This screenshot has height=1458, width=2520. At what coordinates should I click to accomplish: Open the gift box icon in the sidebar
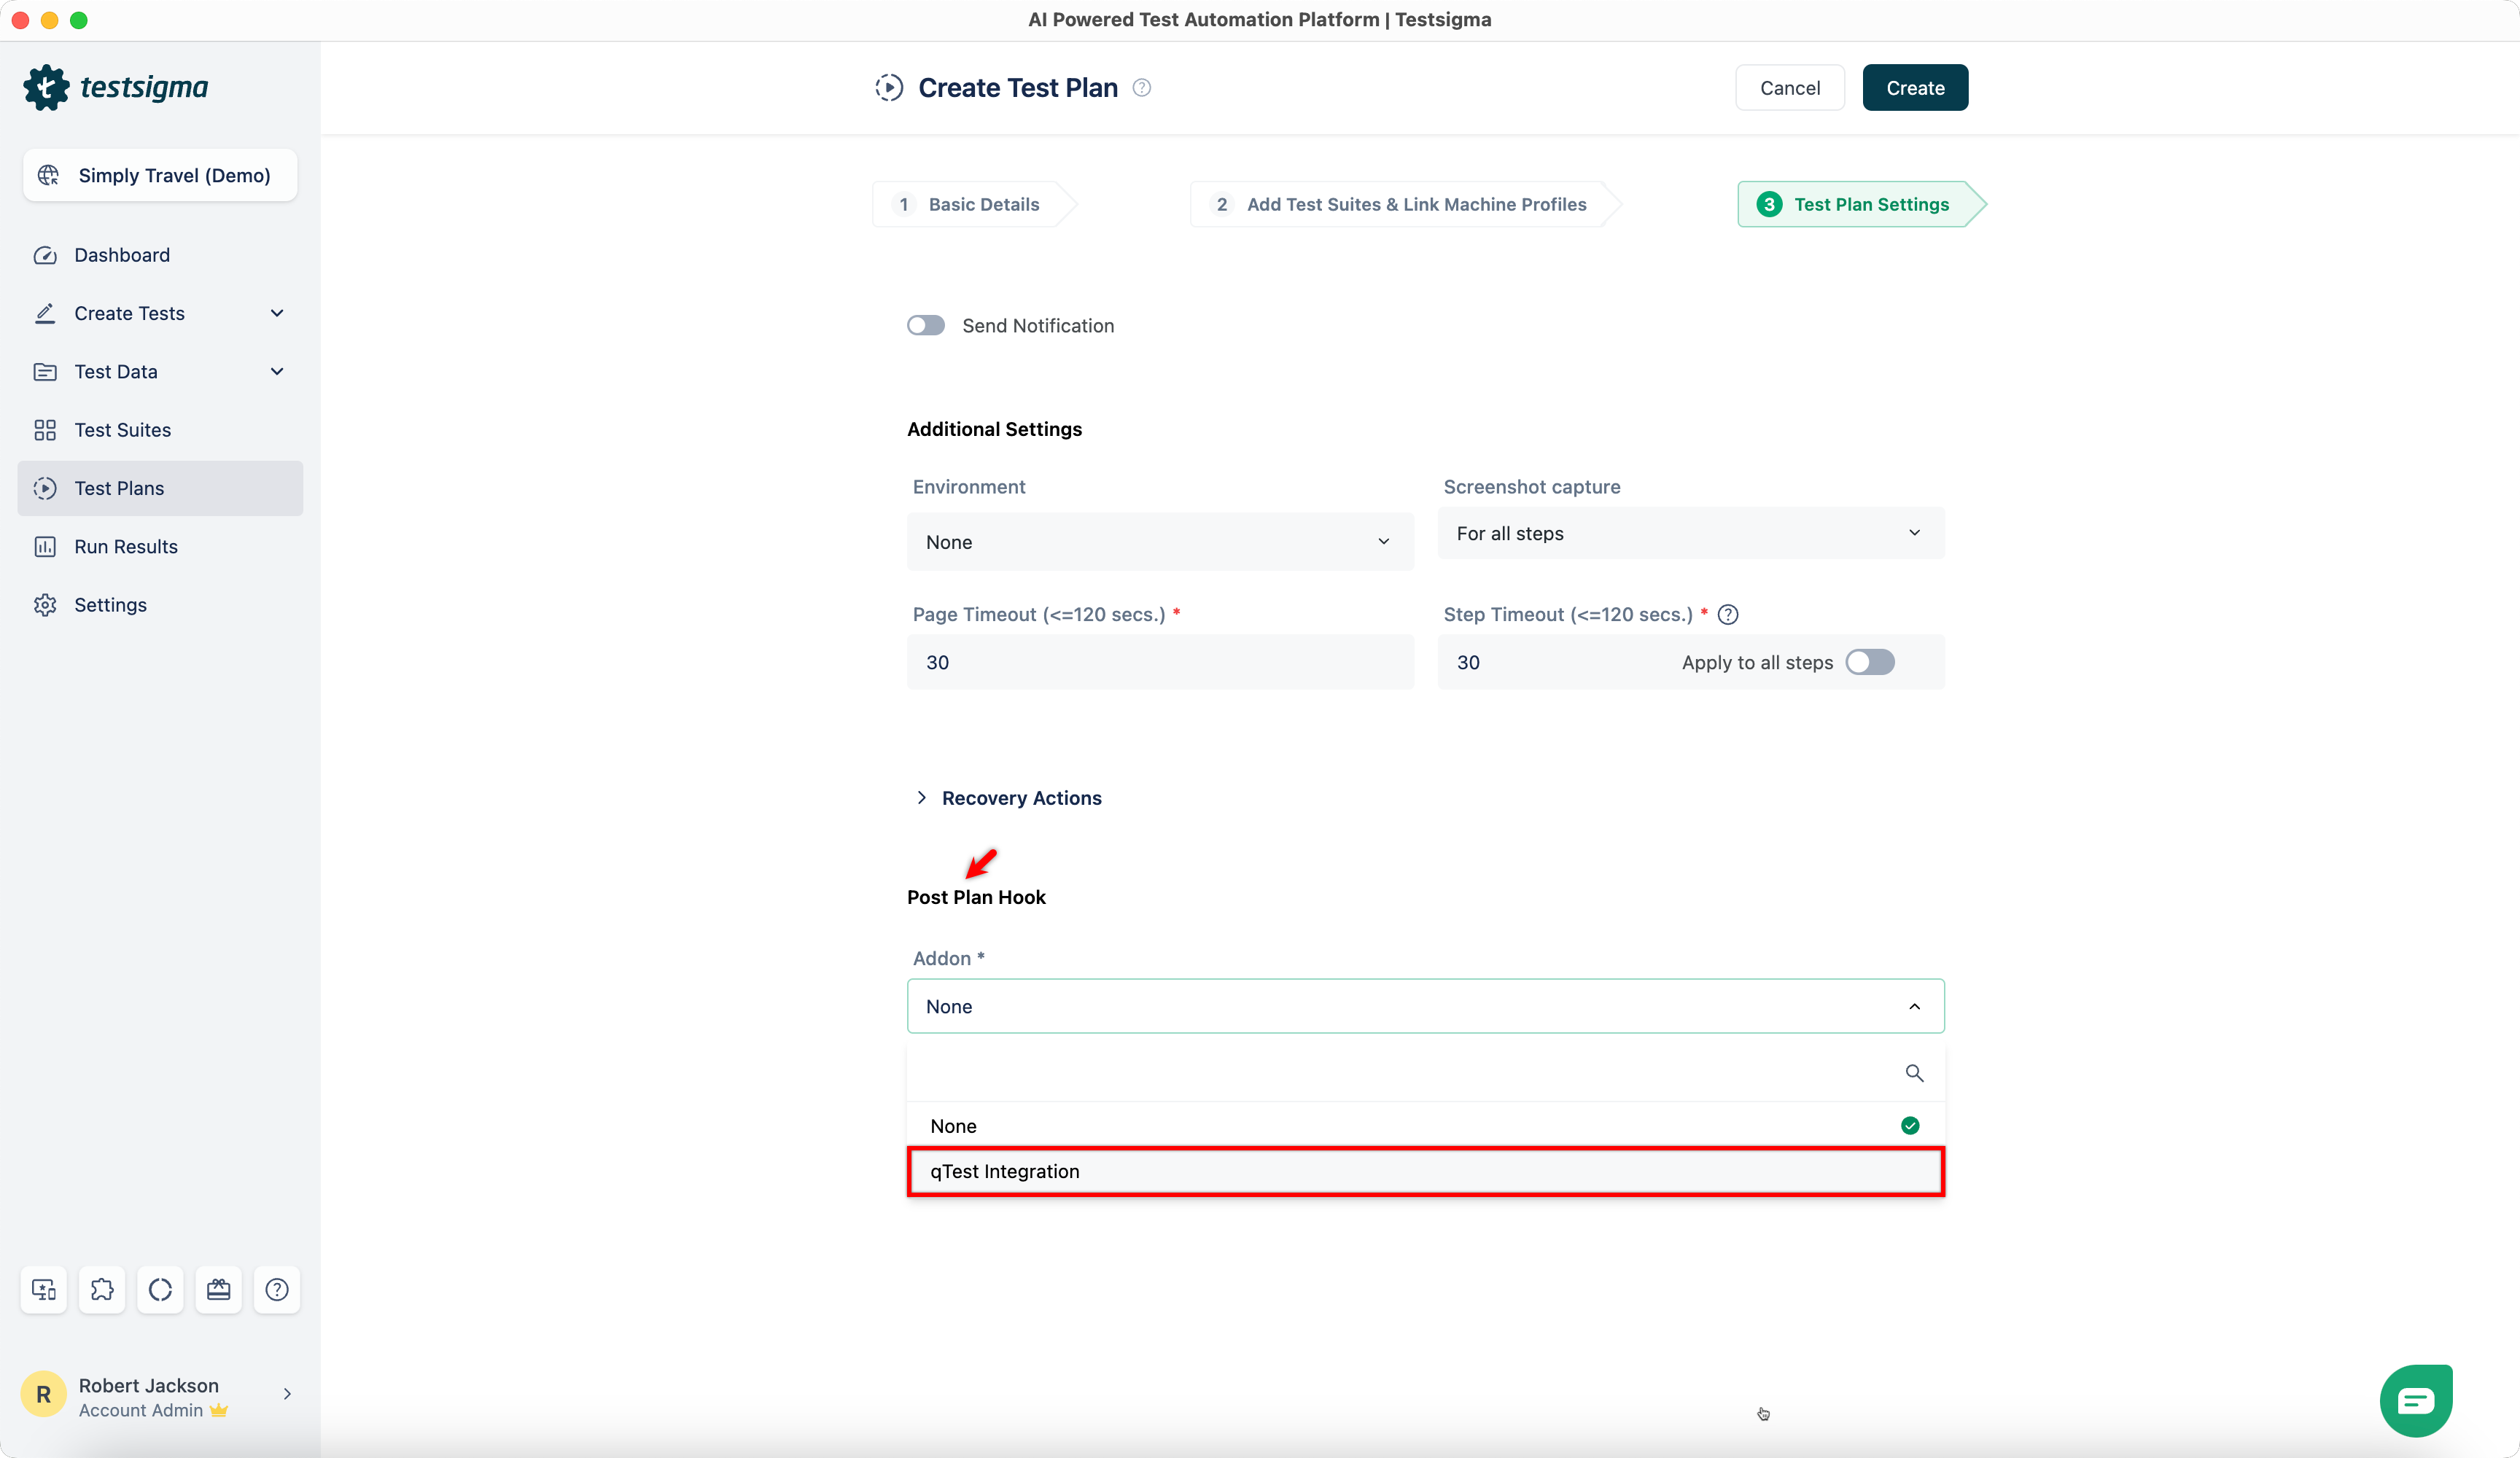(x=218, y=1289)
